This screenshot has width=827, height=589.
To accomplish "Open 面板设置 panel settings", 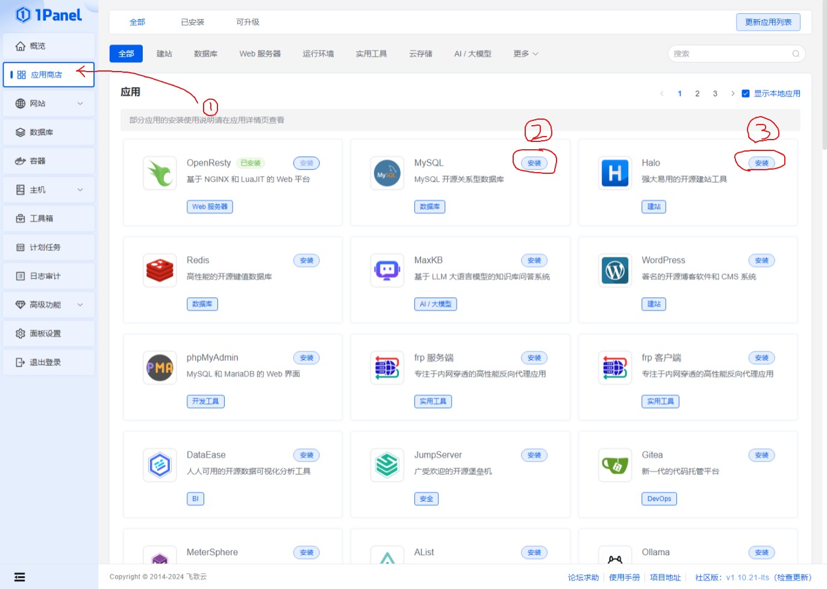I will point(49,333).
